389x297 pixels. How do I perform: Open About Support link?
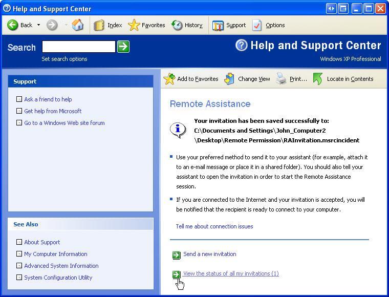click(42, 242)
